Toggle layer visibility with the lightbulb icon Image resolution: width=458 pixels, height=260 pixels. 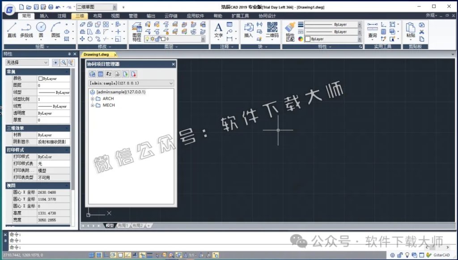point(147,38)
